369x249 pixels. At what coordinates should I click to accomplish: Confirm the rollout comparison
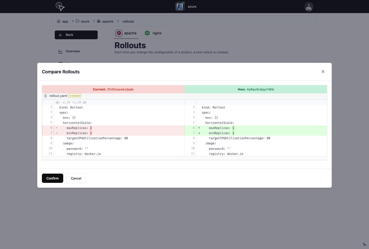coord(52,178)
